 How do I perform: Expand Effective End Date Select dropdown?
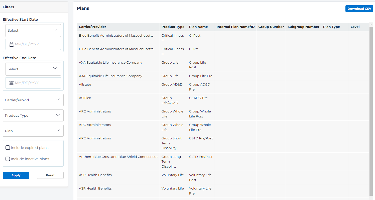33,69
